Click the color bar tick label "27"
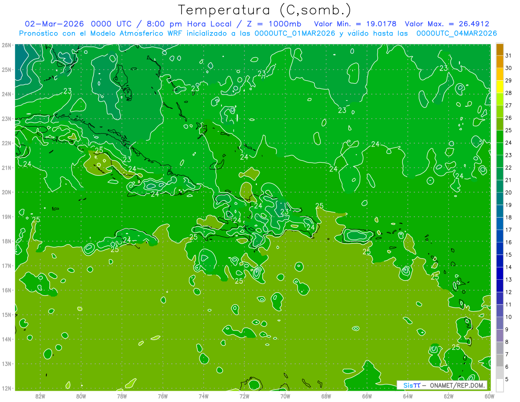This screenshot has height=402, width=520. 509,105
